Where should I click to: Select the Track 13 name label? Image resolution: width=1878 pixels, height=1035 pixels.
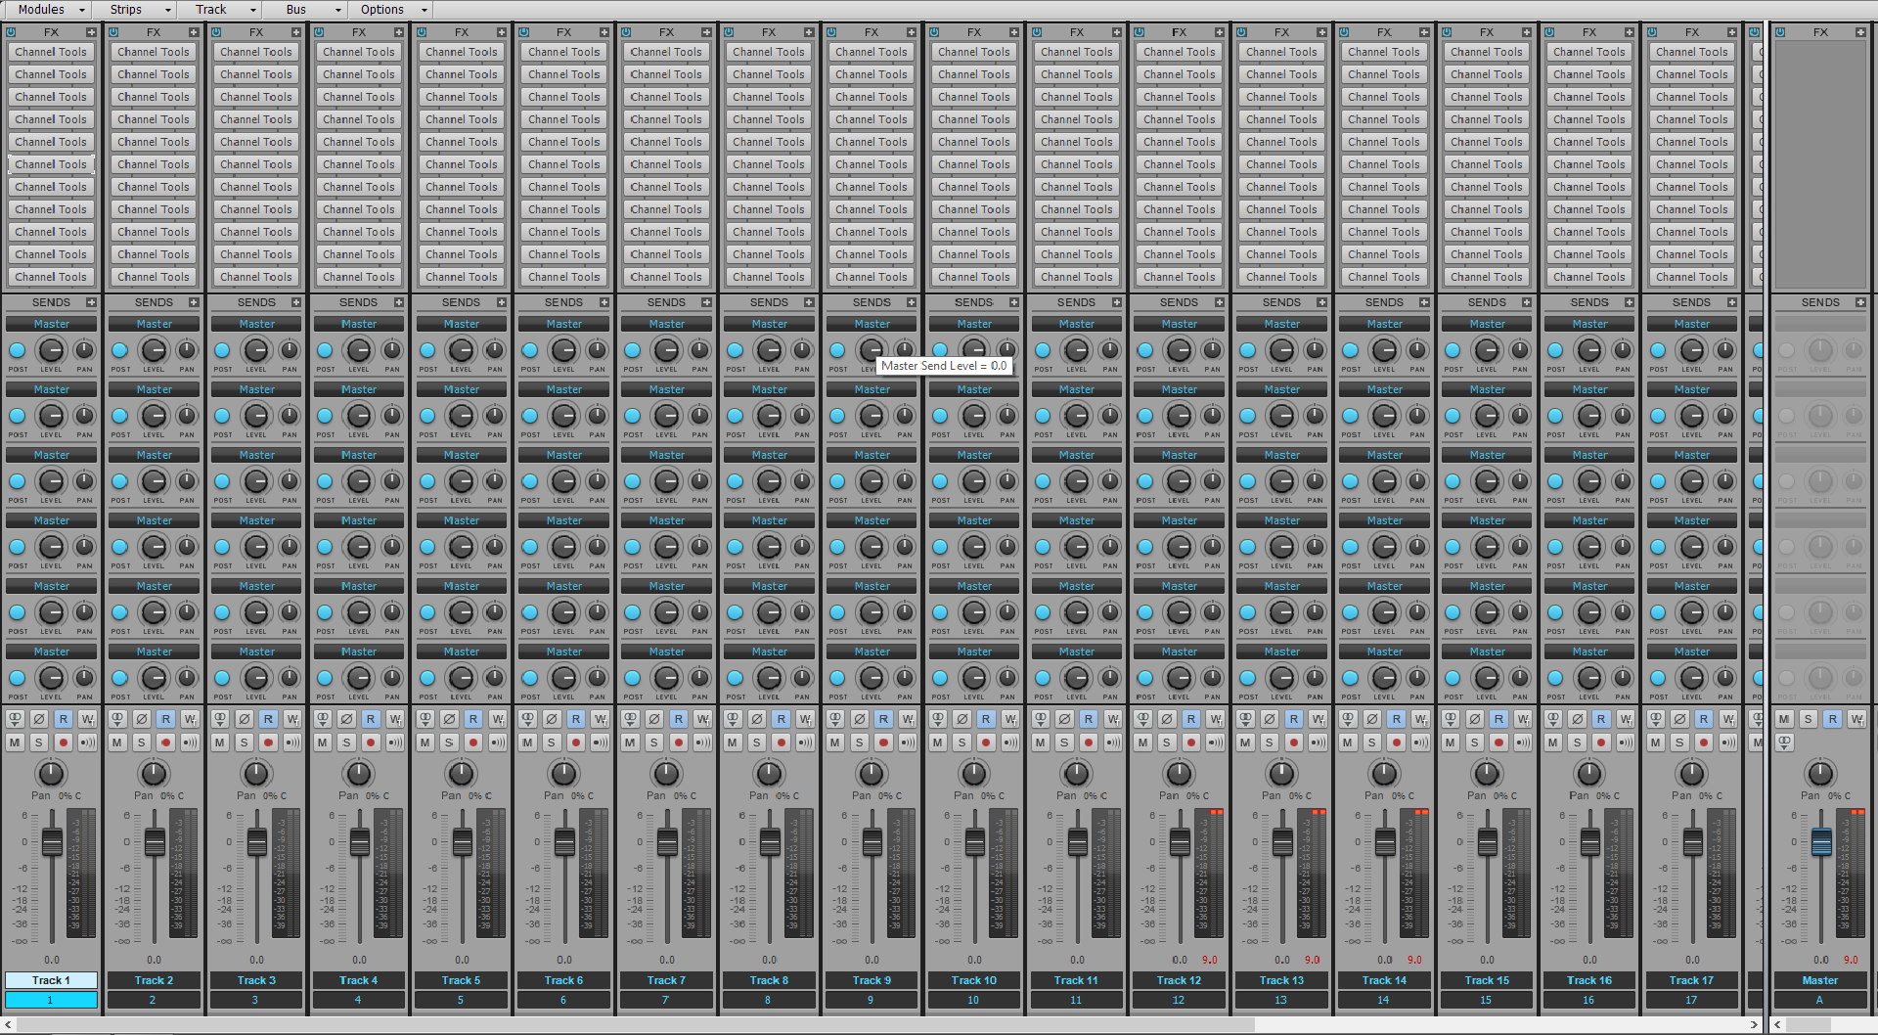1281,980
